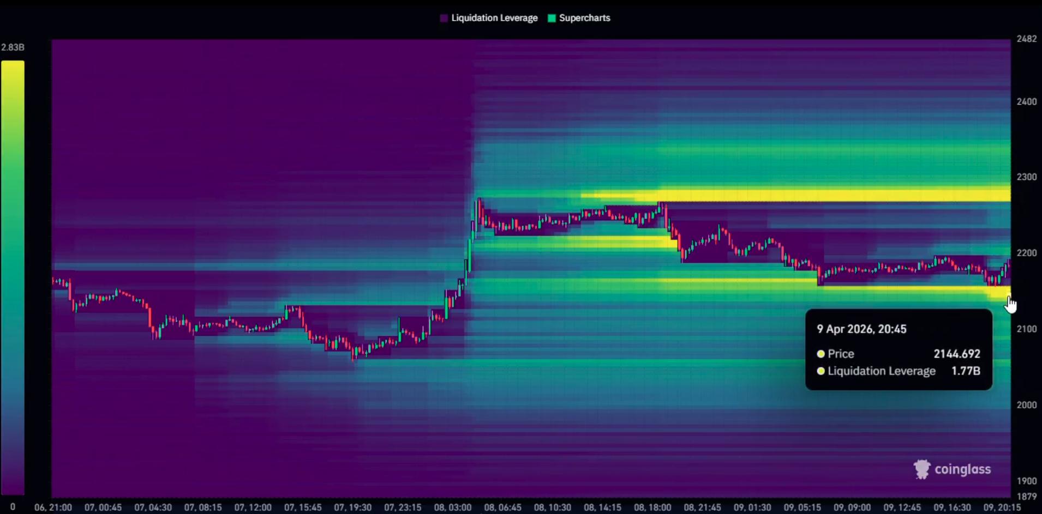The image size is (1042, 514).
Task: Click the green Supercharts legend swatch
Action: click(x=552, y=18)
